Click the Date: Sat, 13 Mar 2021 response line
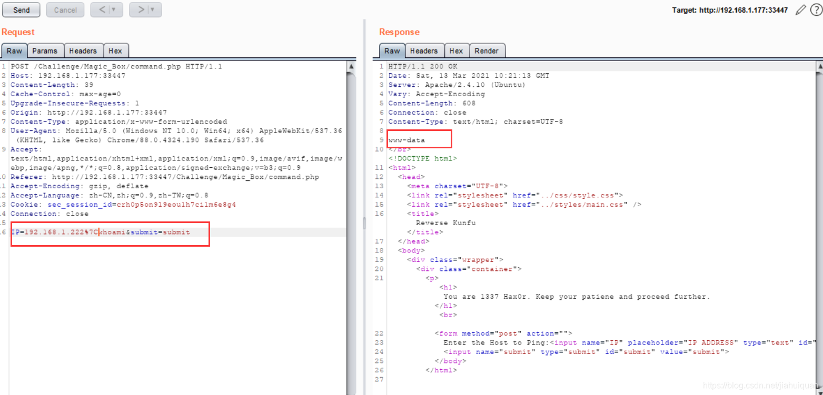 click(469, 76)
